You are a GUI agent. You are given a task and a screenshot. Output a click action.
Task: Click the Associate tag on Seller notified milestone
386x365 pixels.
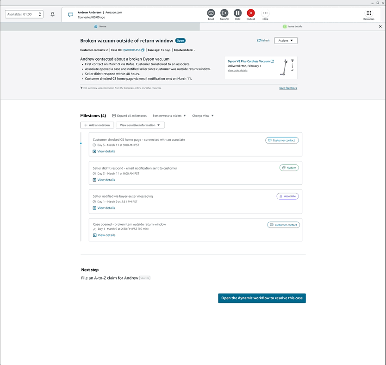pos(287,196)
